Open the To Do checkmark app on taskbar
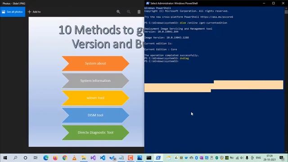 point(112,158)
